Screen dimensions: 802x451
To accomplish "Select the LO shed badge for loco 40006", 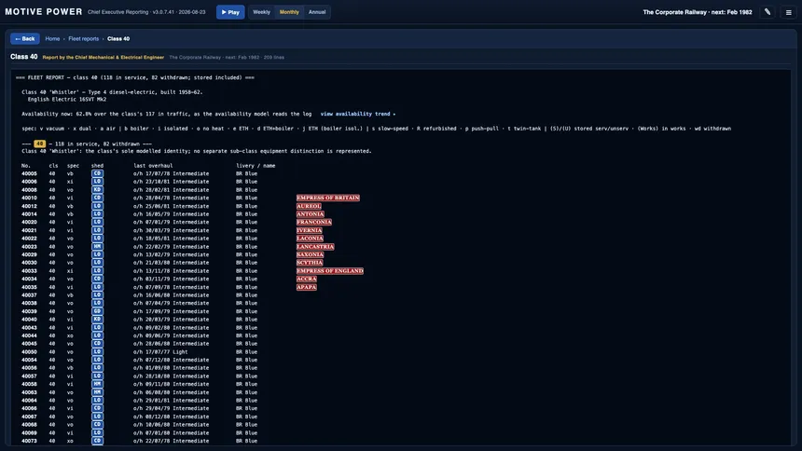I will point(97,182).
